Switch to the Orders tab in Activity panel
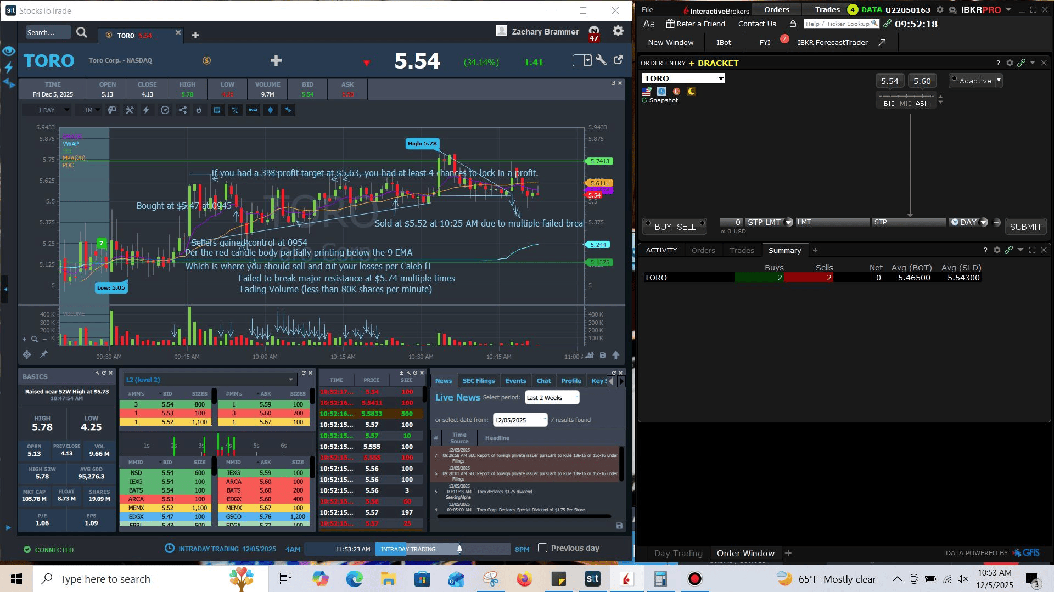This screenshot has width=1054, height=592. tap(703, 250)
